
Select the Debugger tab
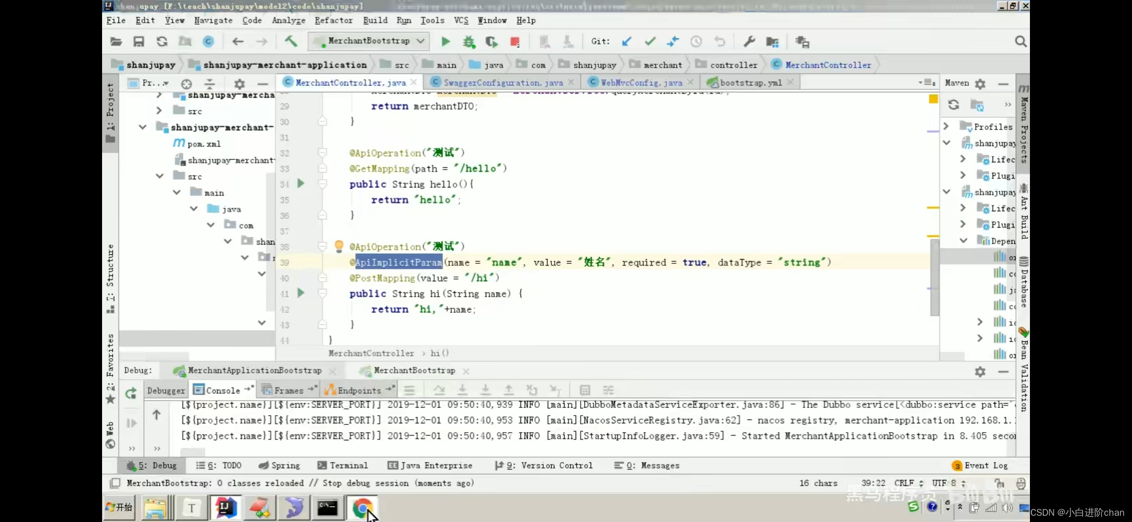point(166,391)
